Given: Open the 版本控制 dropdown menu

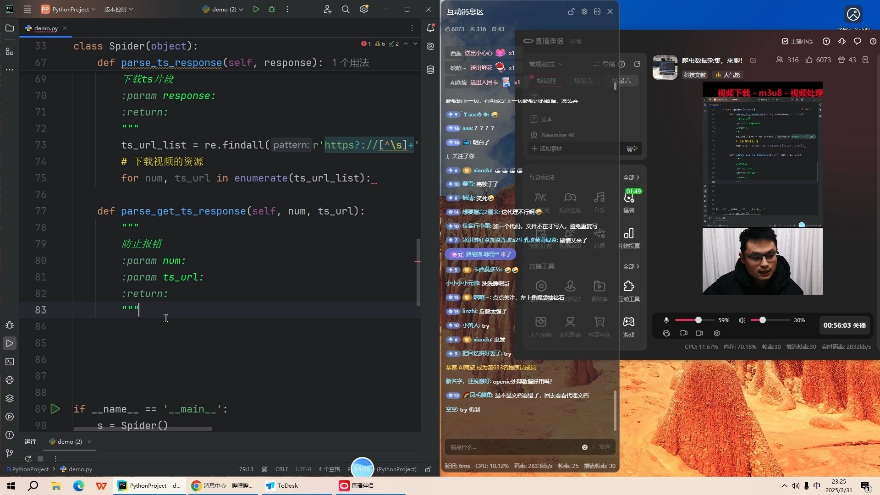Looking at the screenshot, I should click(x=118, y=9).
